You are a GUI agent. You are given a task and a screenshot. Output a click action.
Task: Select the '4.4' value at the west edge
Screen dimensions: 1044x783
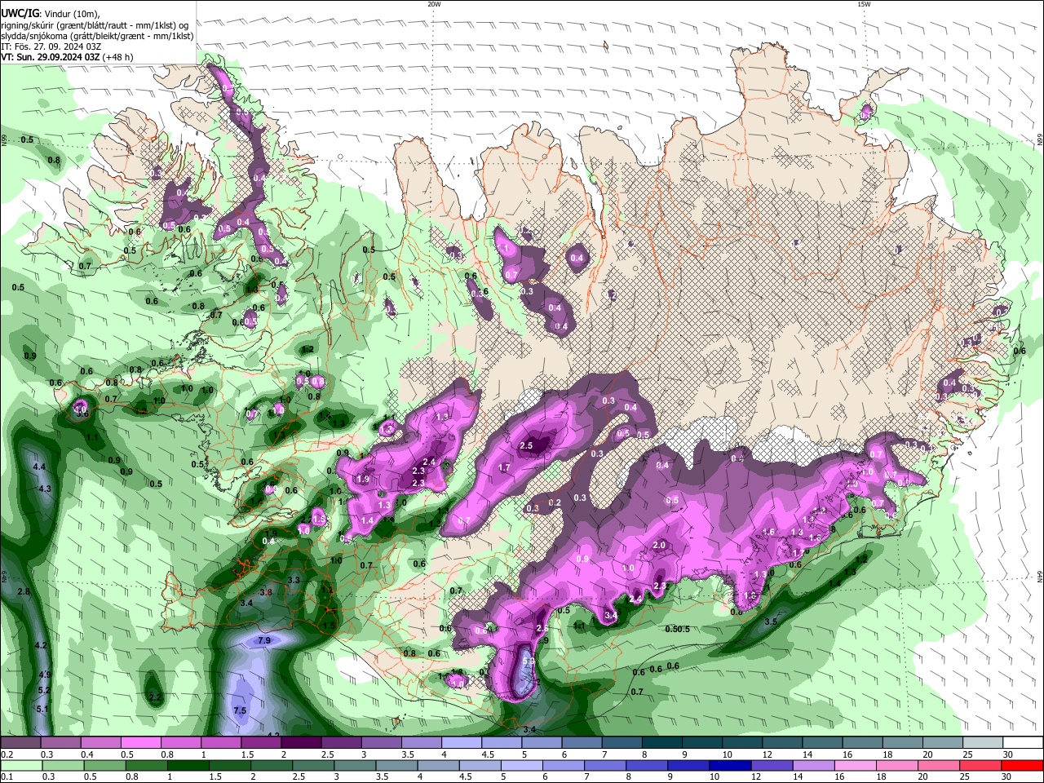tap(39, 467)
